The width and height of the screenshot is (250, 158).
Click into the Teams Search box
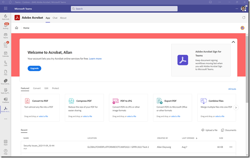click(x=124, y=9)
